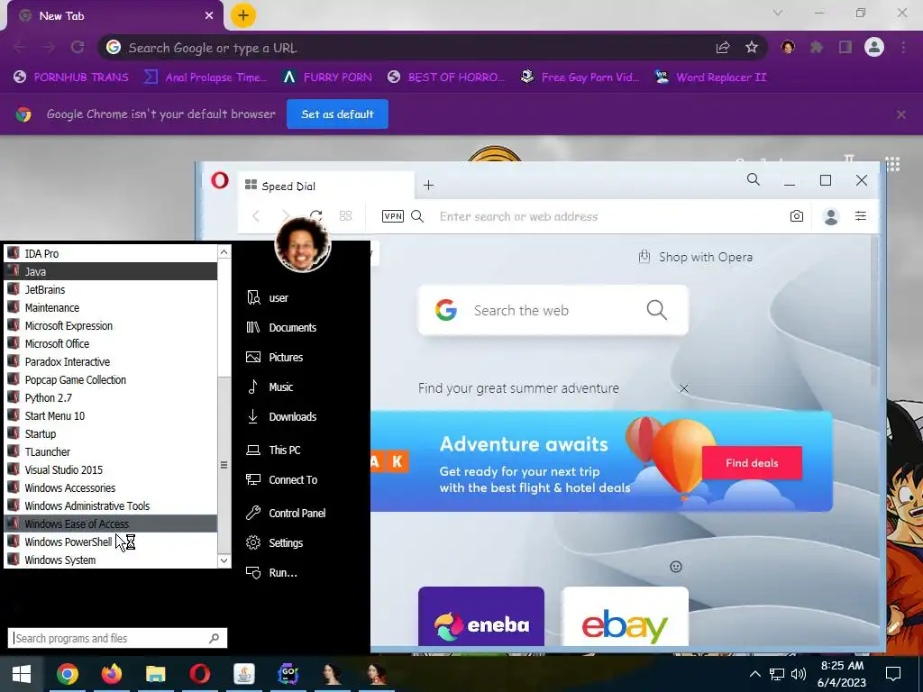This screenshot has height=692, width=923.
Task: Go back in Opera browser
Action: (x=256, y=216)
